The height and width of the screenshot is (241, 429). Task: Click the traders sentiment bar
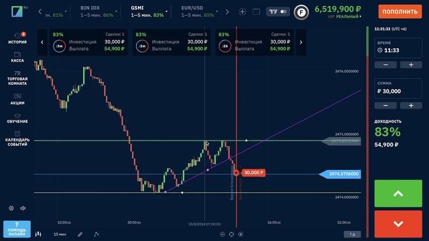(x=367, y=132)
